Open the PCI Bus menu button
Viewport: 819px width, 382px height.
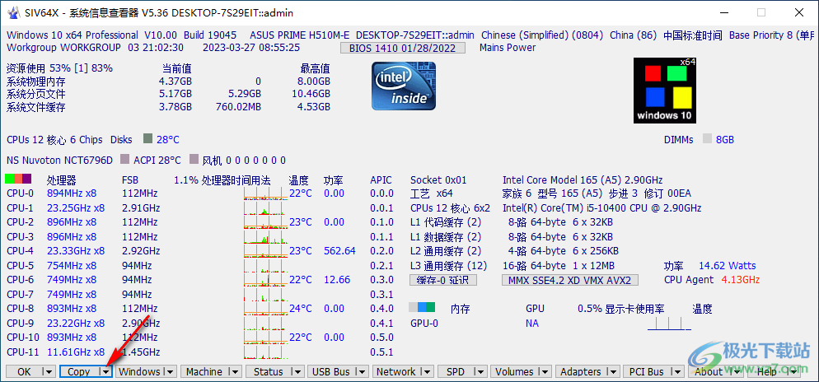coord(647,371)
